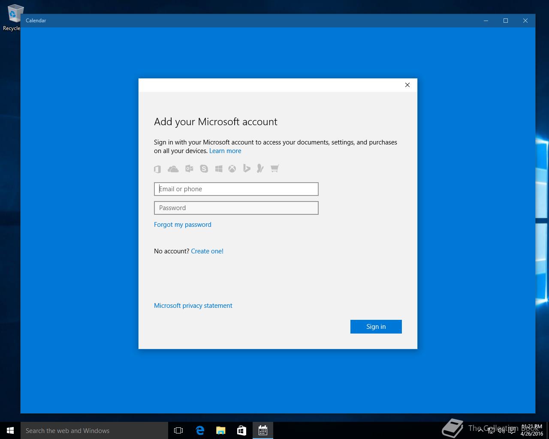549x439 pixels.
Task: Launch Microsoft Edge from taskbar
Action: tap(199, 430)
